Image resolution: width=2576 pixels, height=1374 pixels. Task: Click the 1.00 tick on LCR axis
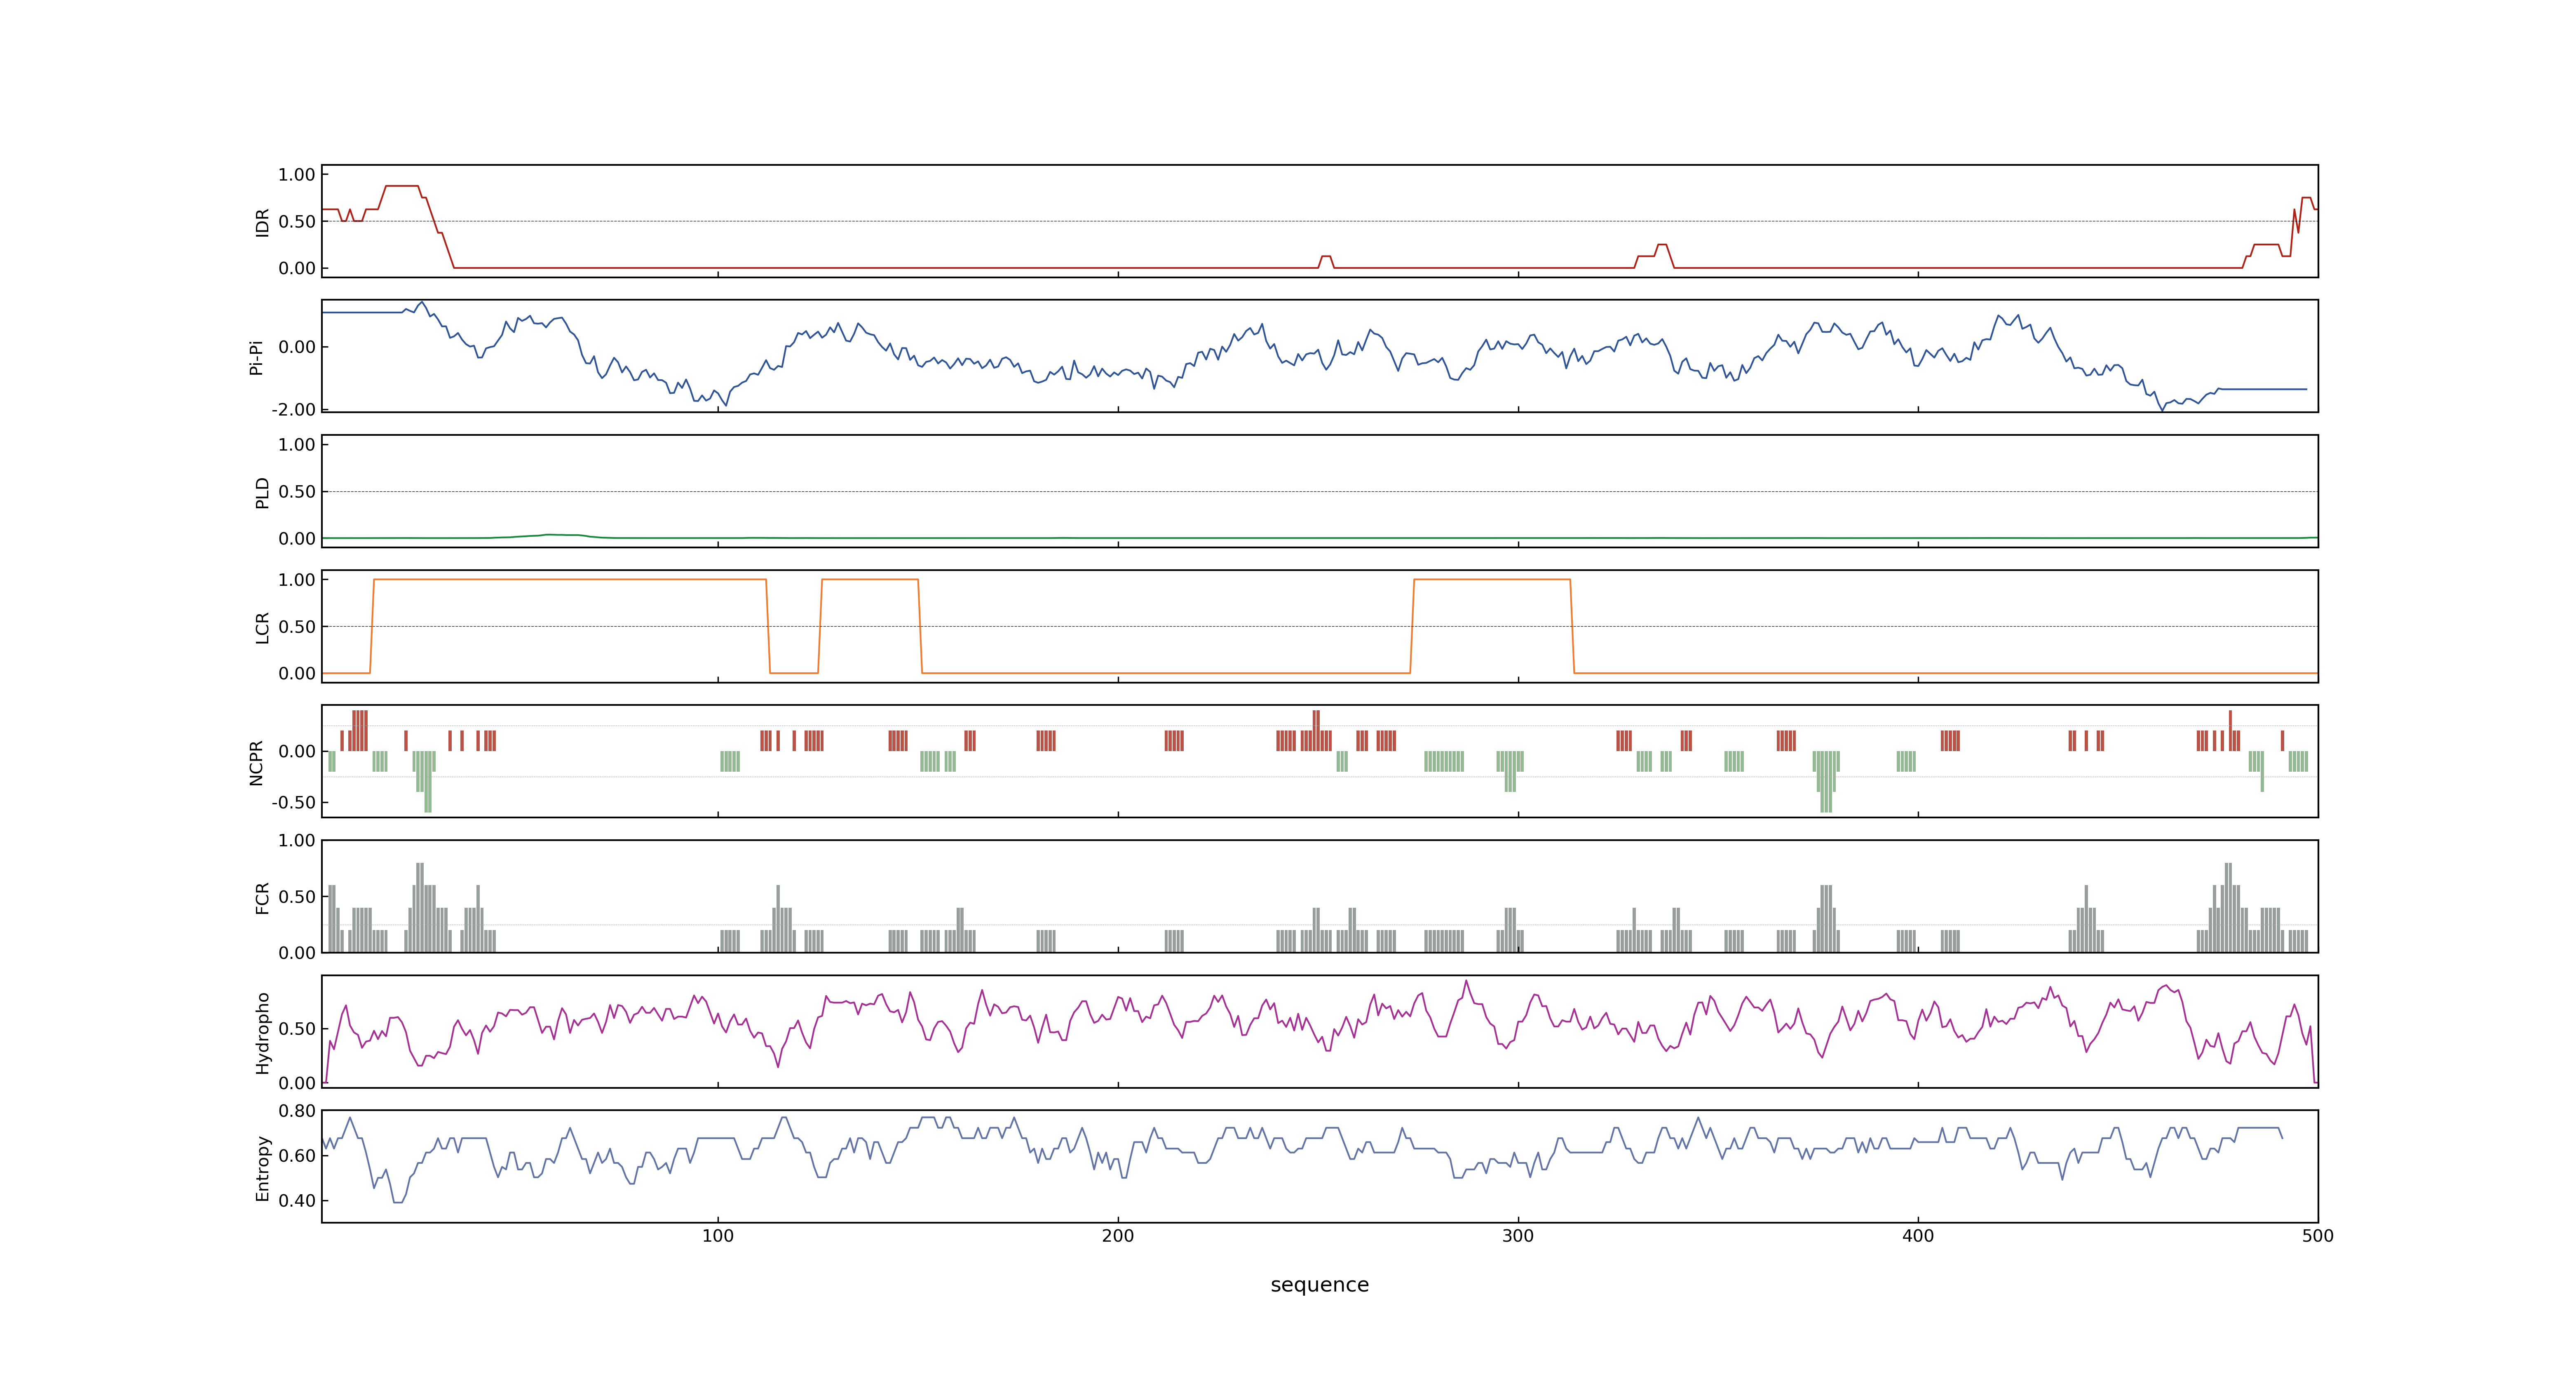tap(297, 580)
